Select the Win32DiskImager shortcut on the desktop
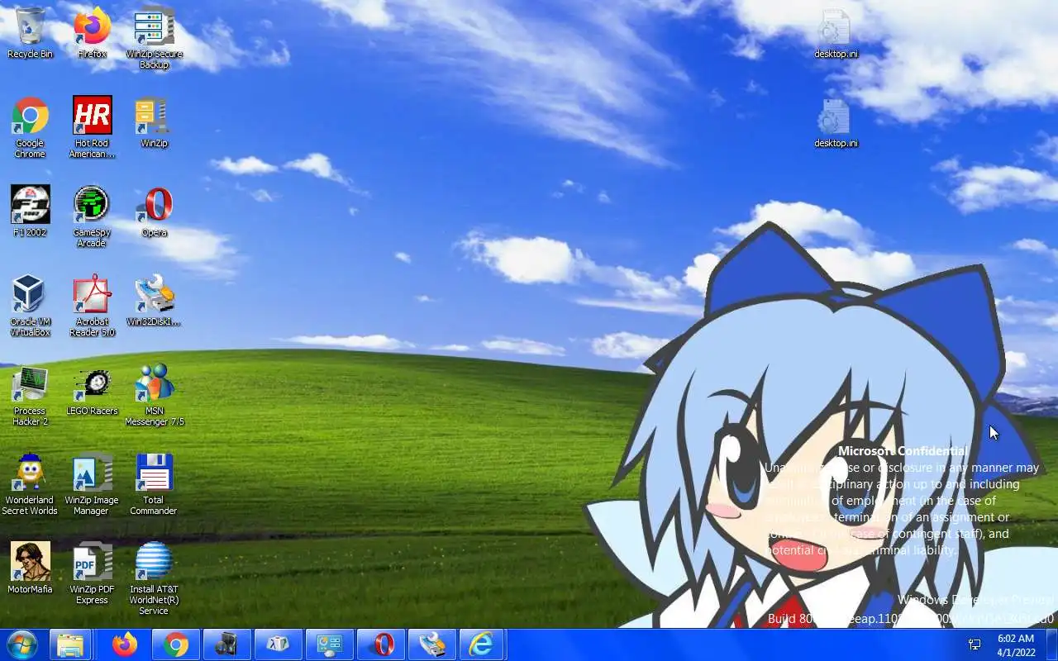 [154, 301]
